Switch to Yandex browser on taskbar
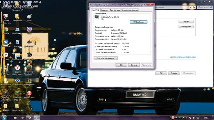 click(x=29, y=118)
